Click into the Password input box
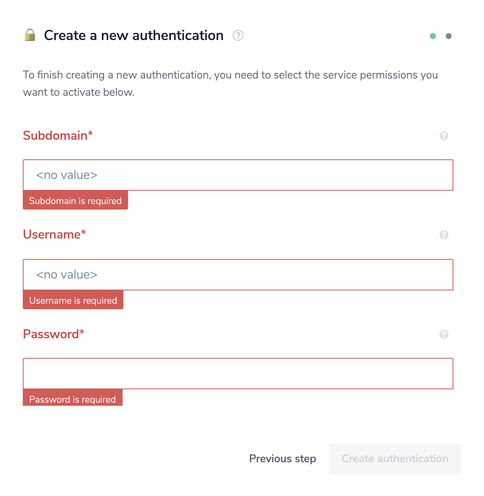Screen dimensions: 484x496 pyautogui.click(x=238, y=374)
